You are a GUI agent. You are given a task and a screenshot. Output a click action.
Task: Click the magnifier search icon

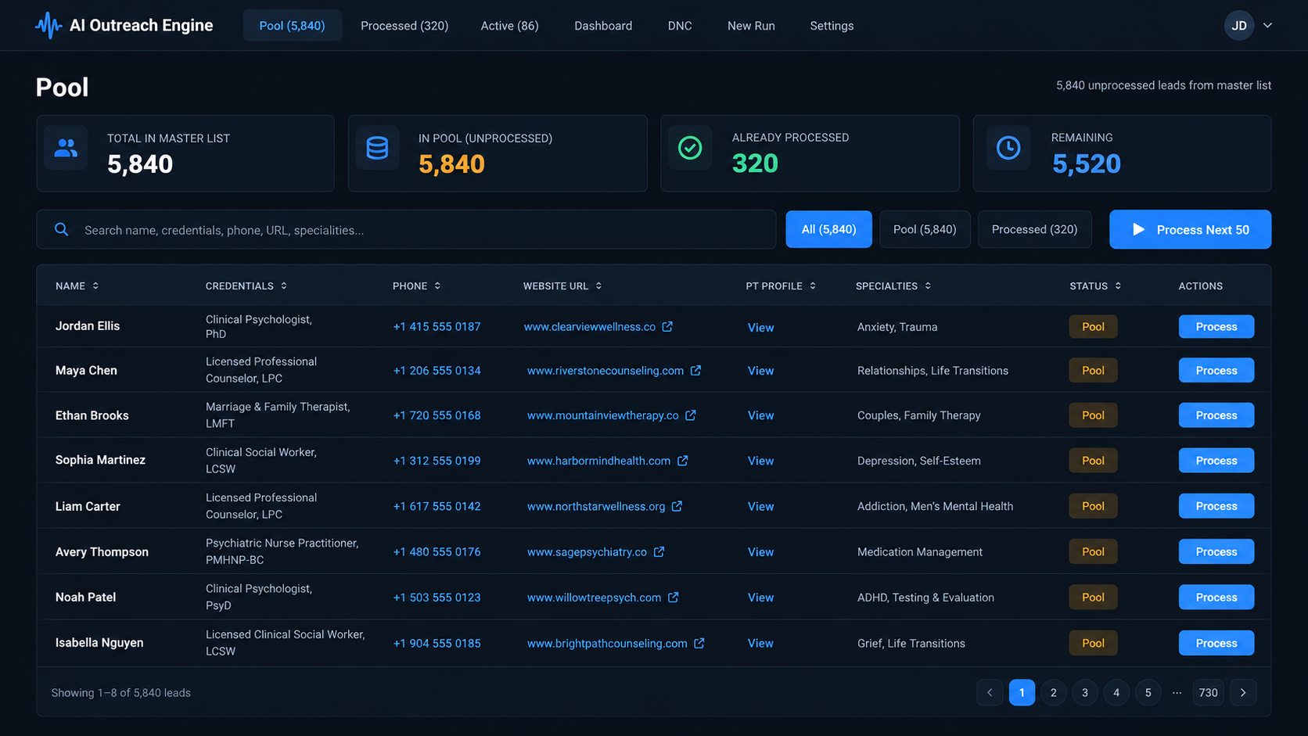tap(61, 229)
